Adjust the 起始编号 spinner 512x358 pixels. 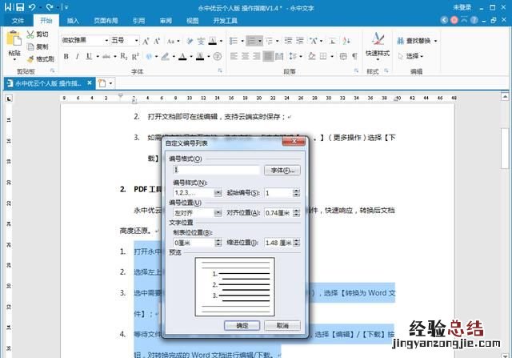click(x=296, y=193)
